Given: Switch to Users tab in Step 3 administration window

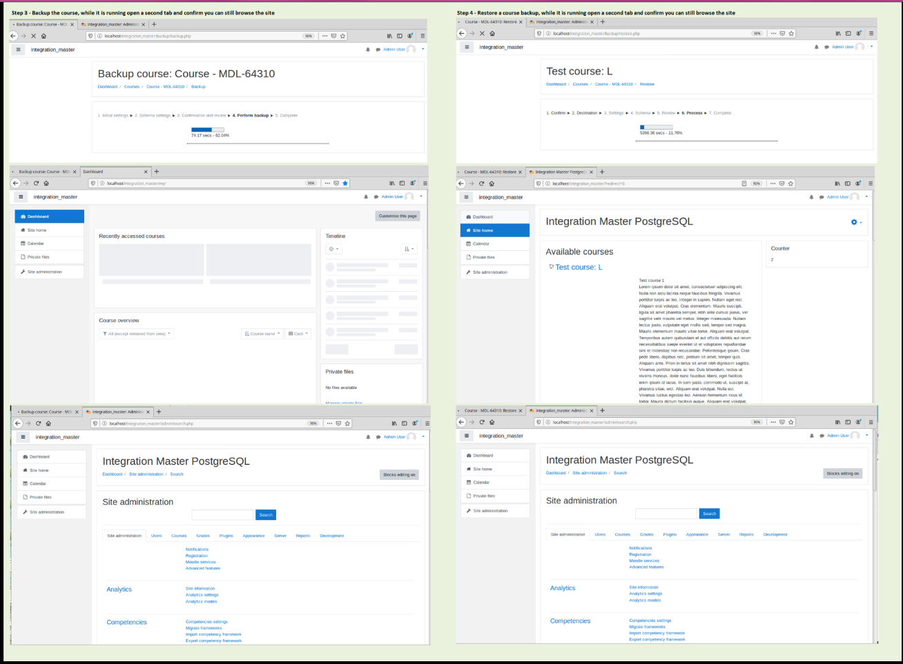Looking at the screenshot, I should (x=157, y=536).
